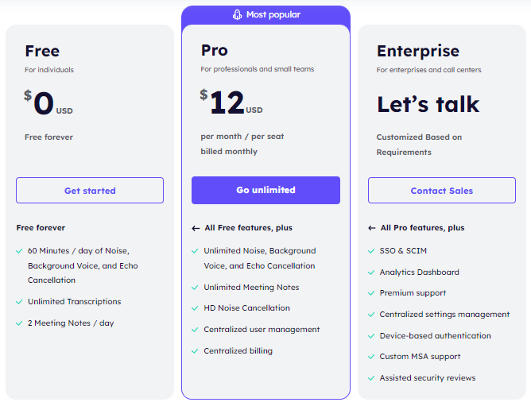Select the Most popular banner

pos(265,15)
